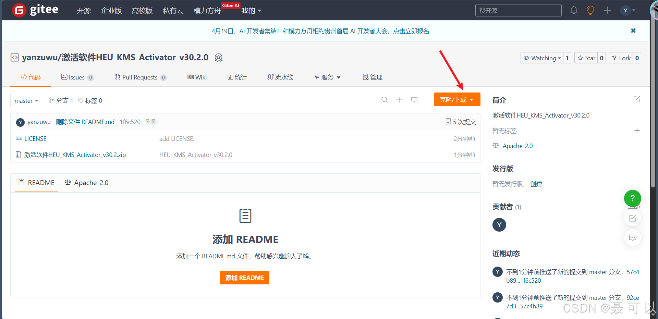Click the green help question-mark button
This screenshot has height=319, width=658.
[633, 198]
